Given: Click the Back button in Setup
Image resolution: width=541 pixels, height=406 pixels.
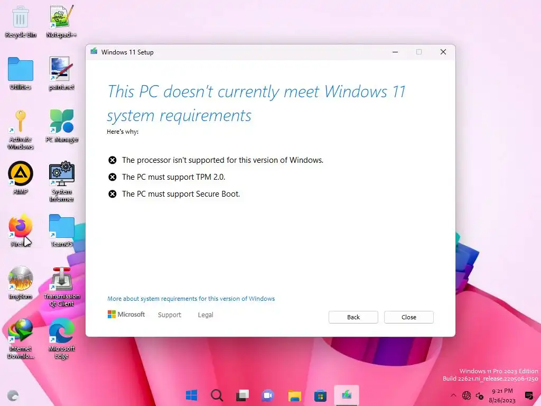Looking at the screenshot, I should click(353, 317).
